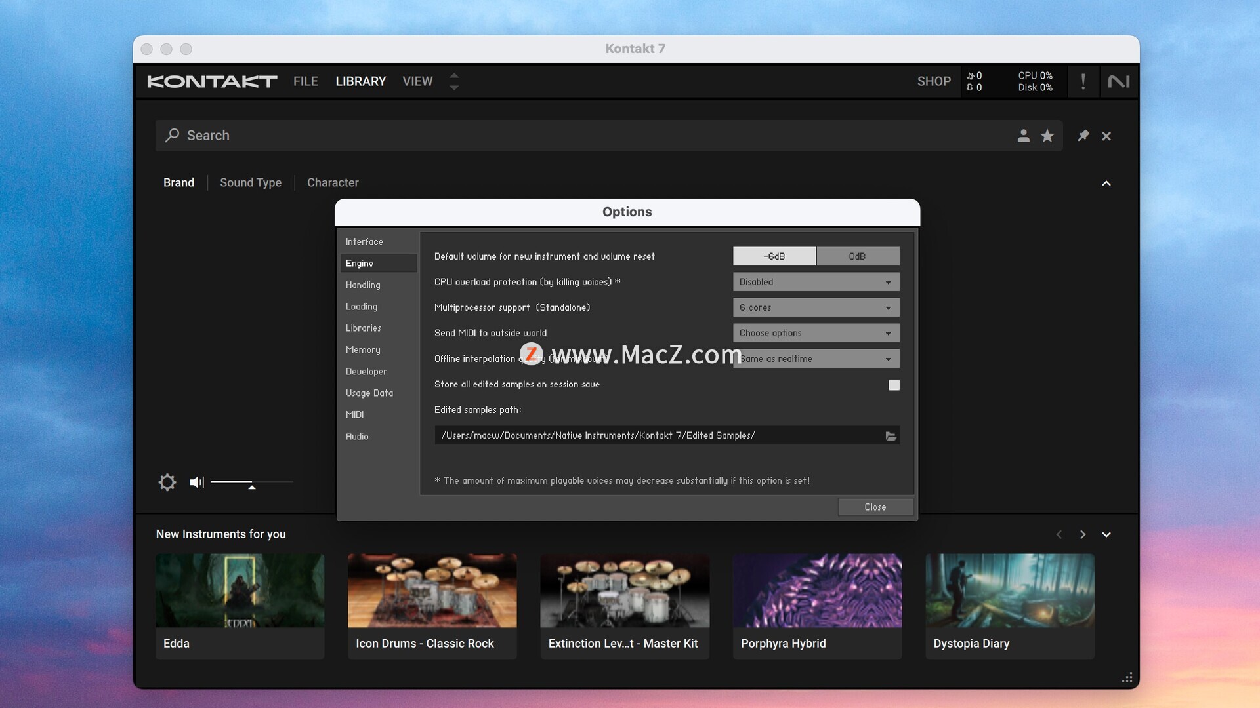Close the Options dialog
1260x708 pixels.
click(875, 507)
